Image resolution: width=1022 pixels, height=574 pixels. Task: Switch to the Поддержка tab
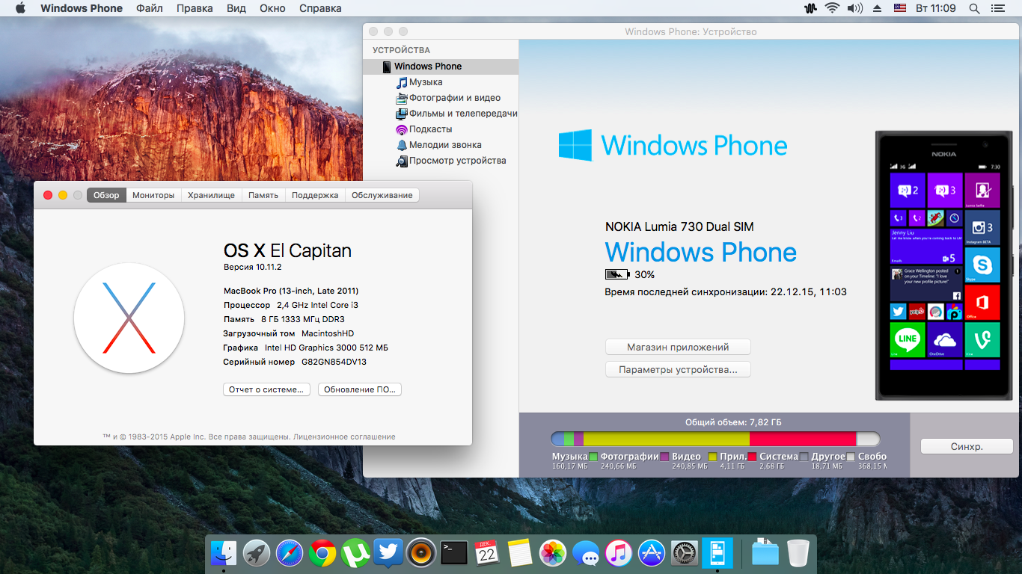(315, 195)
